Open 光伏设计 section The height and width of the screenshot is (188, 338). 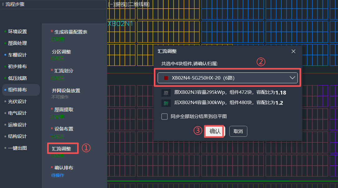[17, 101]
